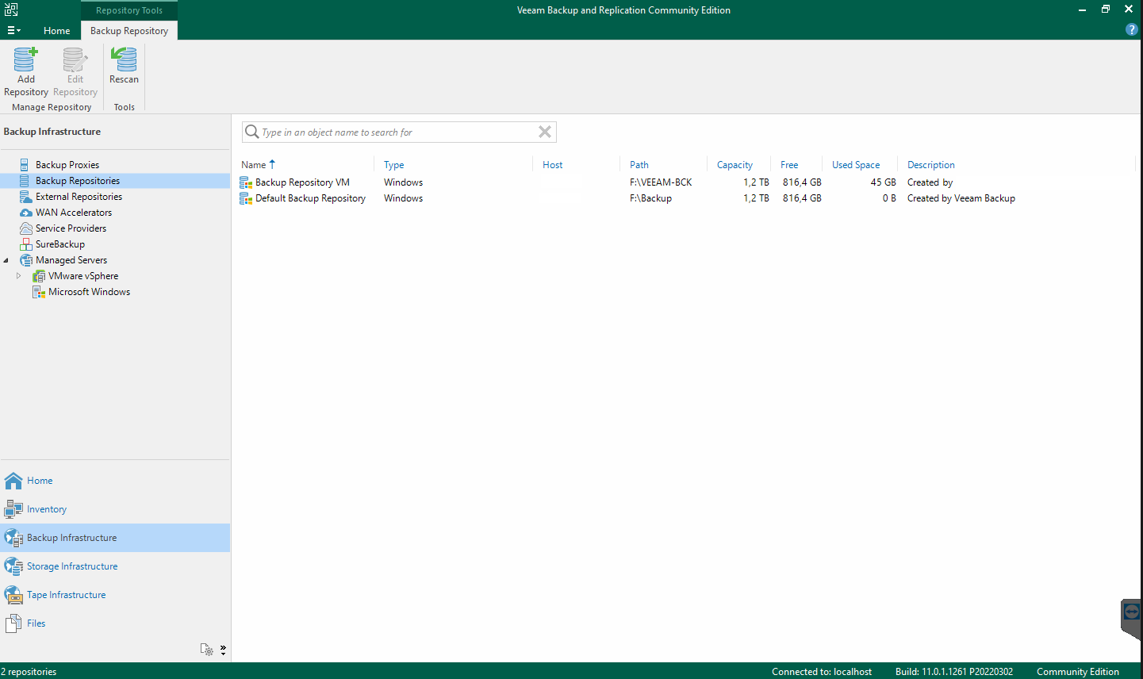This screenshot has width=1143, height=679.
Task: Open the Home navigation view
Action: pos(115,481)
